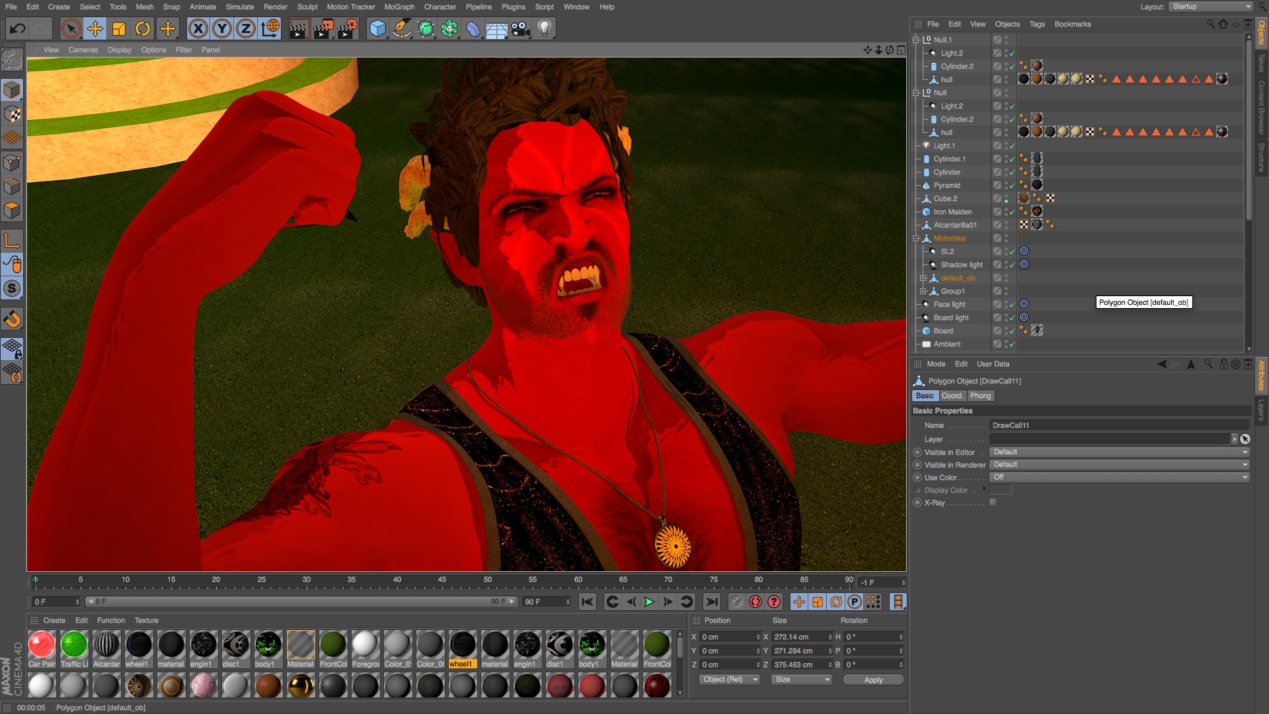Click the Light bulb object icon

[544, 28]
